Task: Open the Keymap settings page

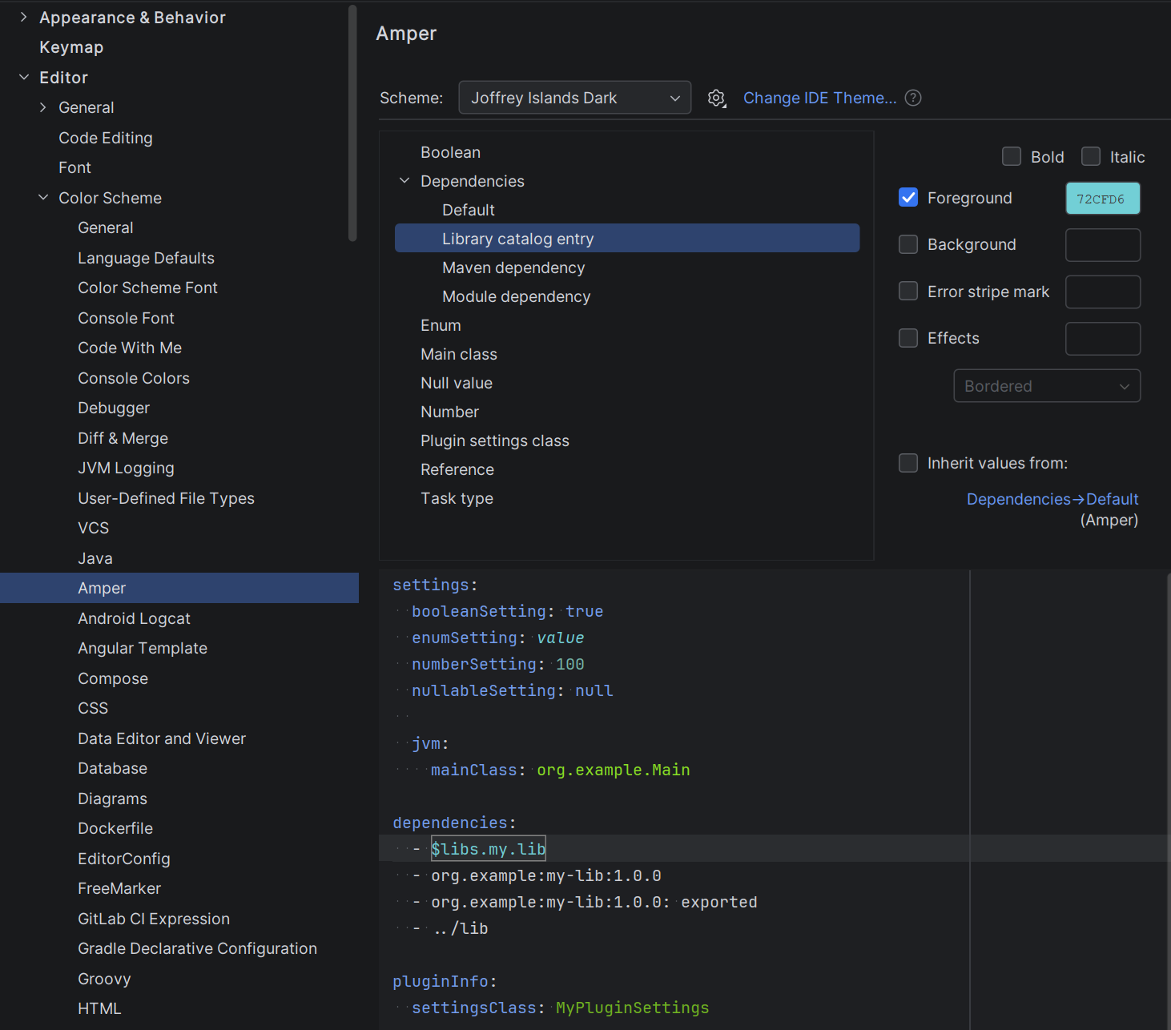Action: tap(71, 47)
